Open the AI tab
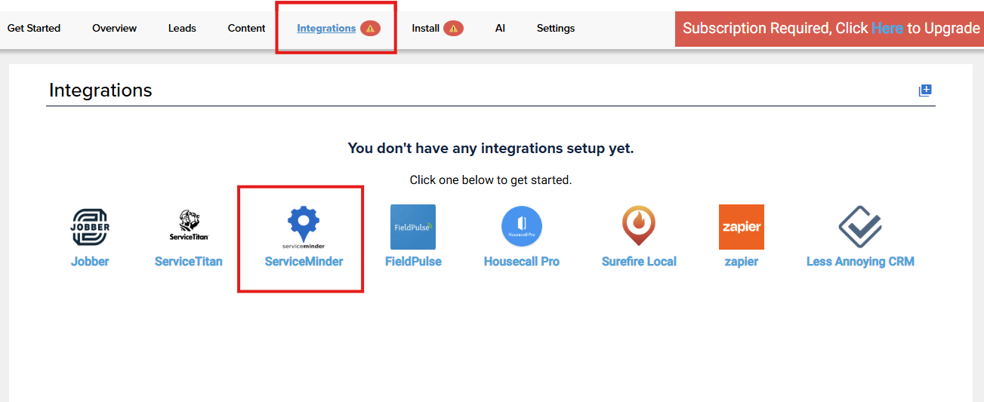This screenshot has width=984, height=402. point(500,29)
